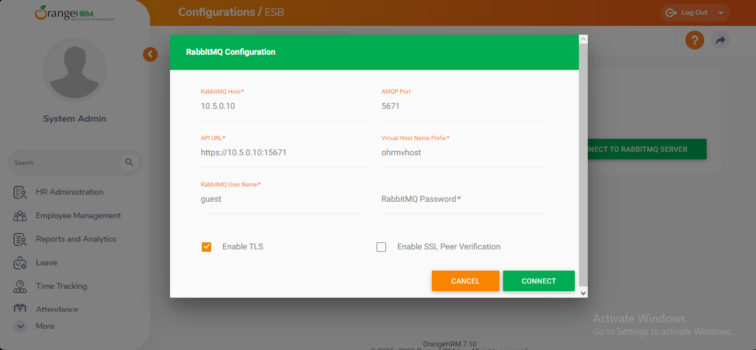This screenshot has width=756, height=350.
Task: Open Employee Management menu
Action: point(78,216)
